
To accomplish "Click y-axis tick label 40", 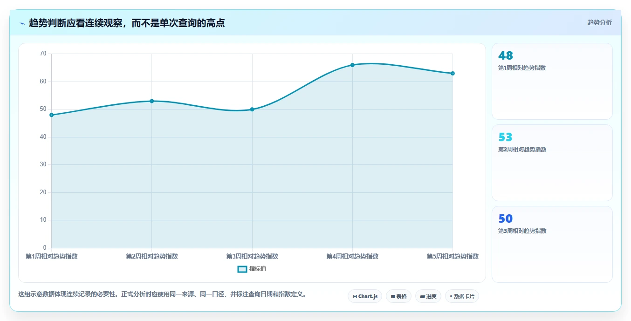I will 43,137.
